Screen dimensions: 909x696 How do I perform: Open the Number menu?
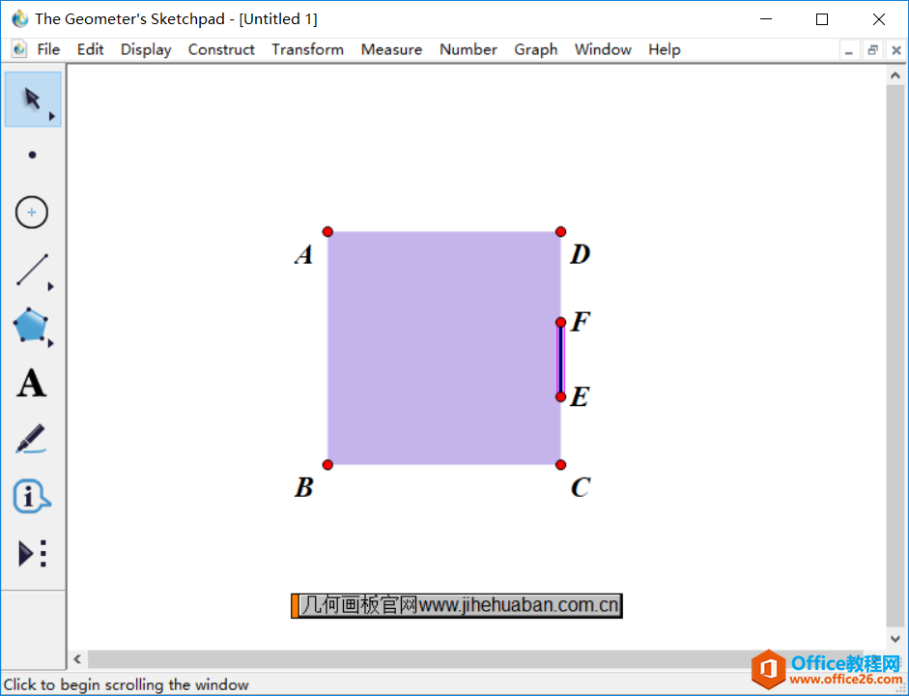pos(469,49)
